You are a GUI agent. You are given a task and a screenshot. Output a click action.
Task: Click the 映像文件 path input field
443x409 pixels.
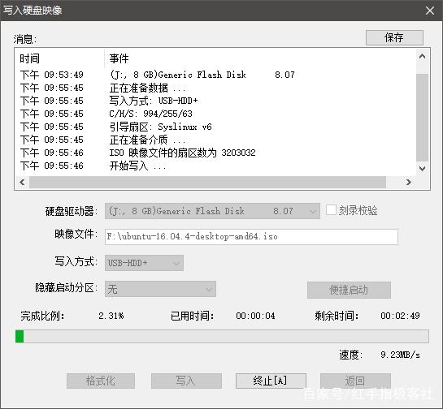[x=251, y=237]
